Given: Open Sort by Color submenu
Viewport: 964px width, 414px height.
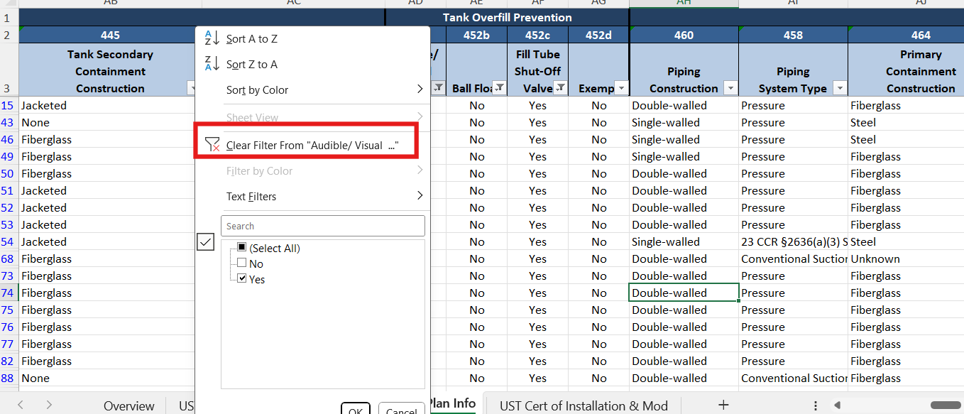Looking at the screenshot, I should (x=312, y=89).
